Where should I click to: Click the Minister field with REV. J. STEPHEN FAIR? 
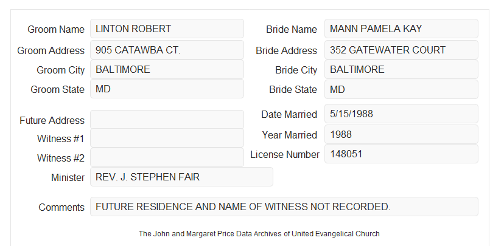181,177
